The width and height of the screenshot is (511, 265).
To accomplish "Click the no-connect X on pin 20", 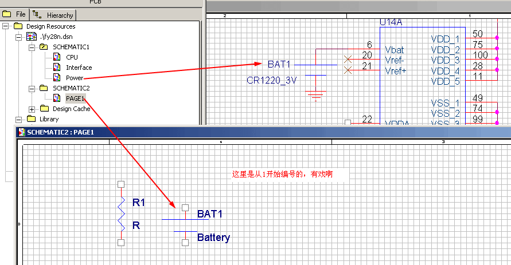I will click(x=348, y=59).
